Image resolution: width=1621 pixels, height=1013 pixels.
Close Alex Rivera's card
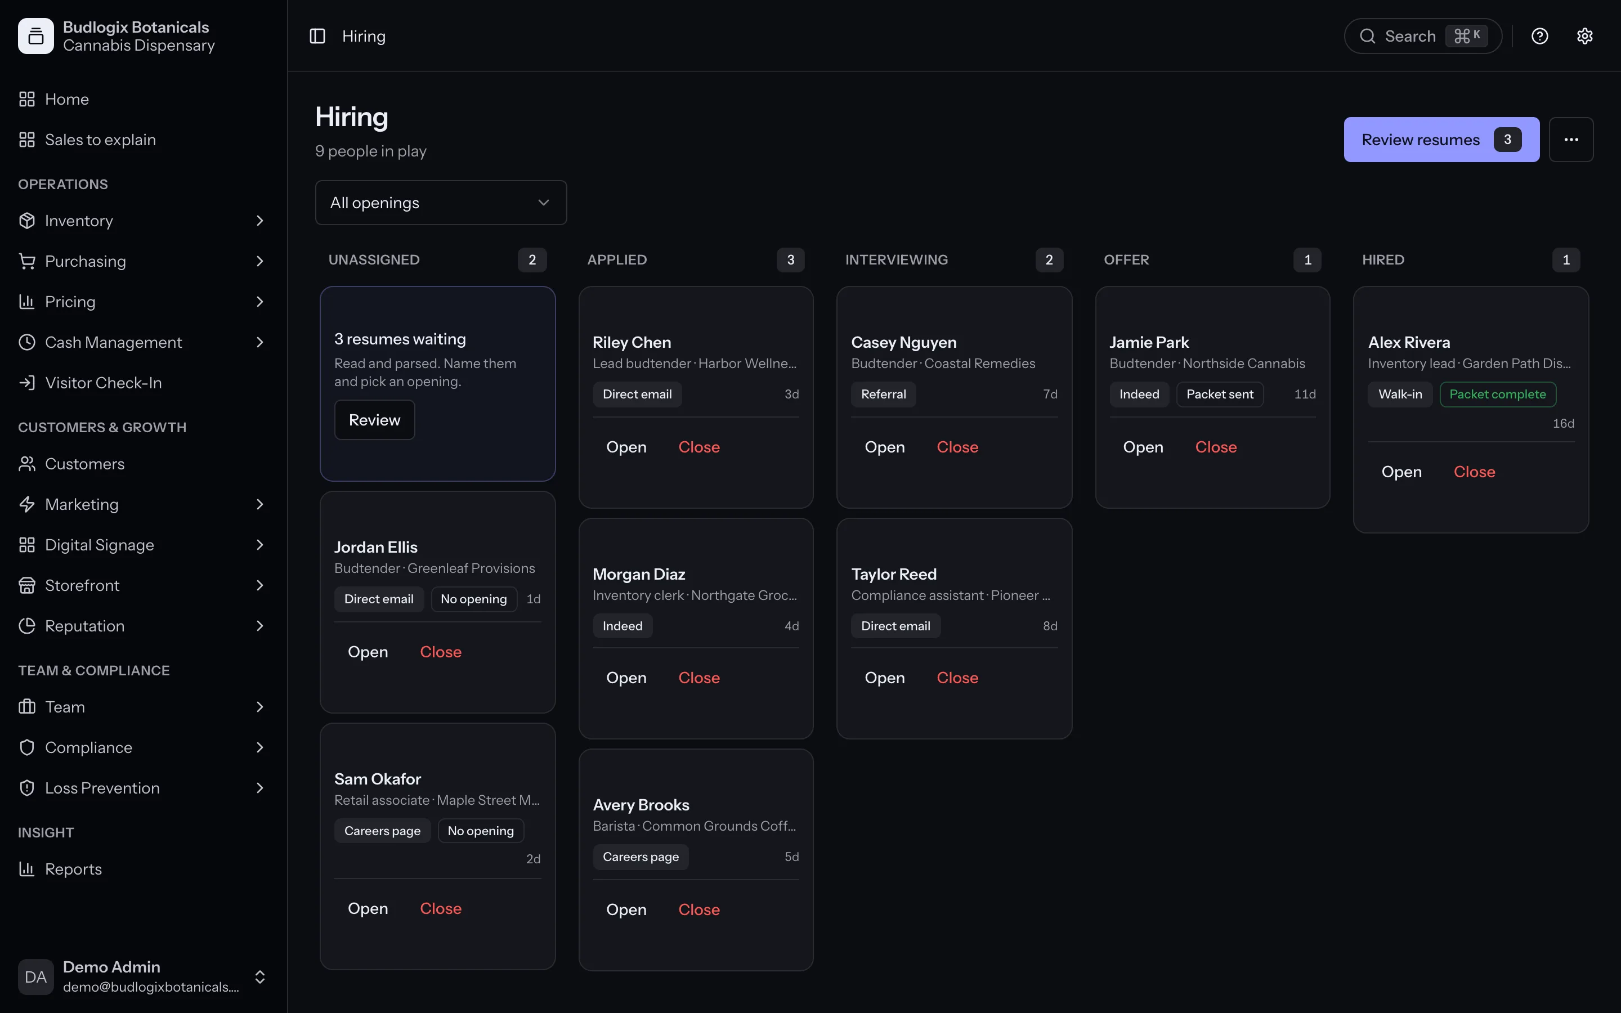(x=1474, y=472)
